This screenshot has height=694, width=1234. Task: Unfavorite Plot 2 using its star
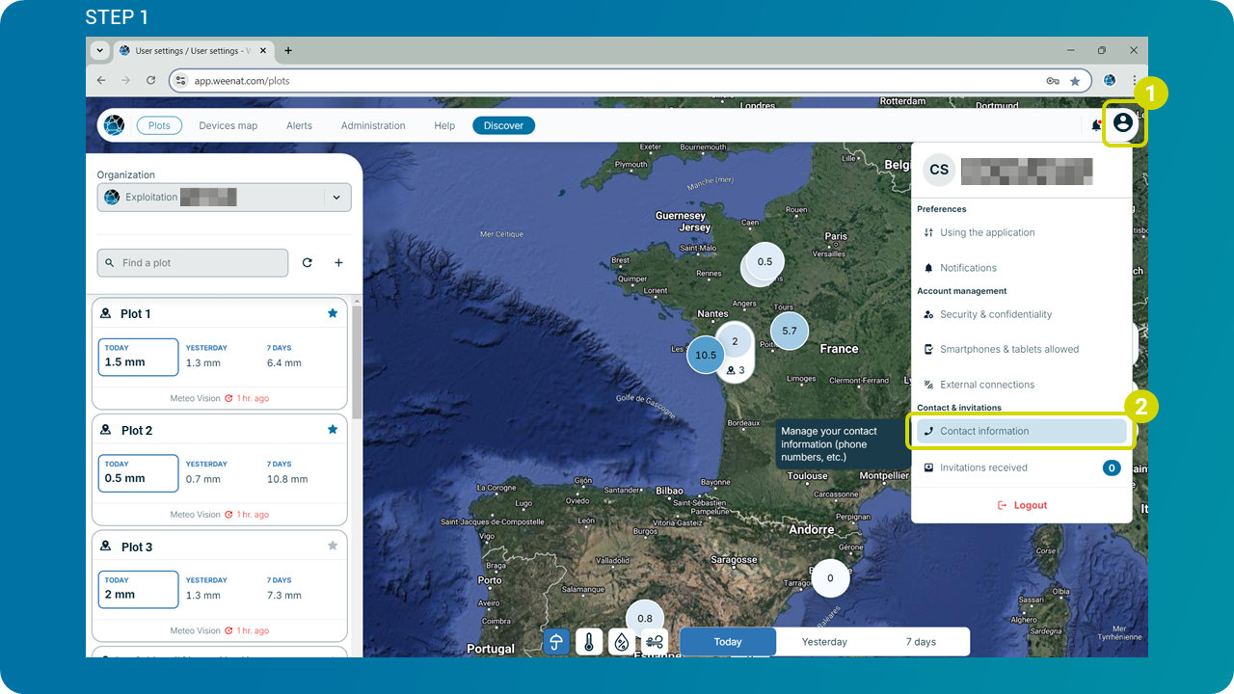coord(333,429)
